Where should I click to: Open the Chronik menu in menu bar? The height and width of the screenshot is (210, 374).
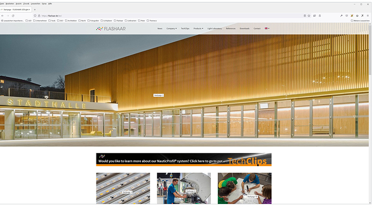(x=26, y=4)
